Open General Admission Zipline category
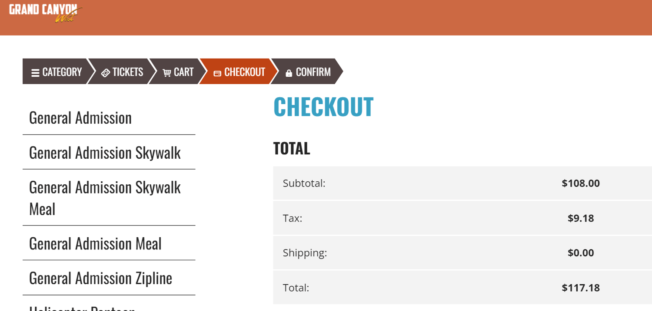Screen dimensions: 652x311 point(100,278)
